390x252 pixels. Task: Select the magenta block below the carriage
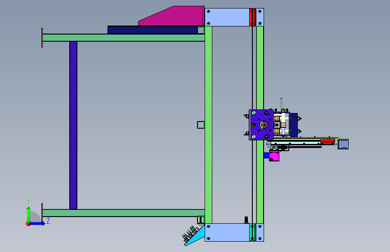click(274, 156)
